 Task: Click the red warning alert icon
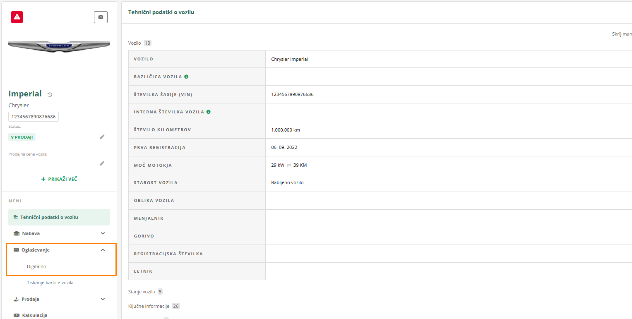coord(17,17)
